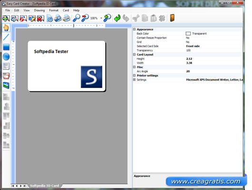The height and width of the screenshot is (190, 252).
Task: Select the picture image tool
Action: (x=6, y=85)
